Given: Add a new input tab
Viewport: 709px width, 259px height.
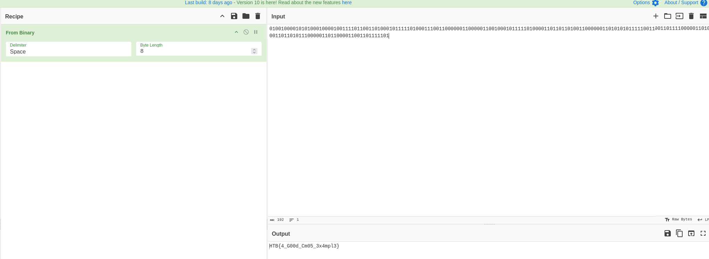Looking at the screenshot, I should pos(656,16).
